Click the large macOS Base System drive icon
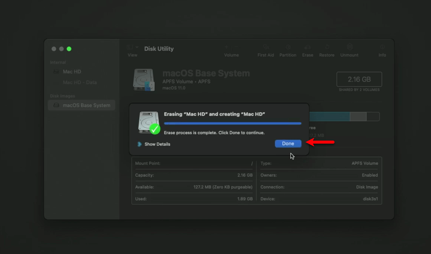The height and width of the screenshot is (254, 431). click(144, 80)
